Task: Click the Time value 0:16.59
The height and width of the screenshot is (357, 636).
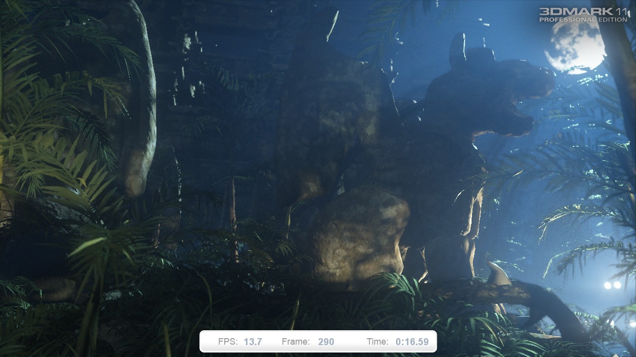Action: coord(412,342)
